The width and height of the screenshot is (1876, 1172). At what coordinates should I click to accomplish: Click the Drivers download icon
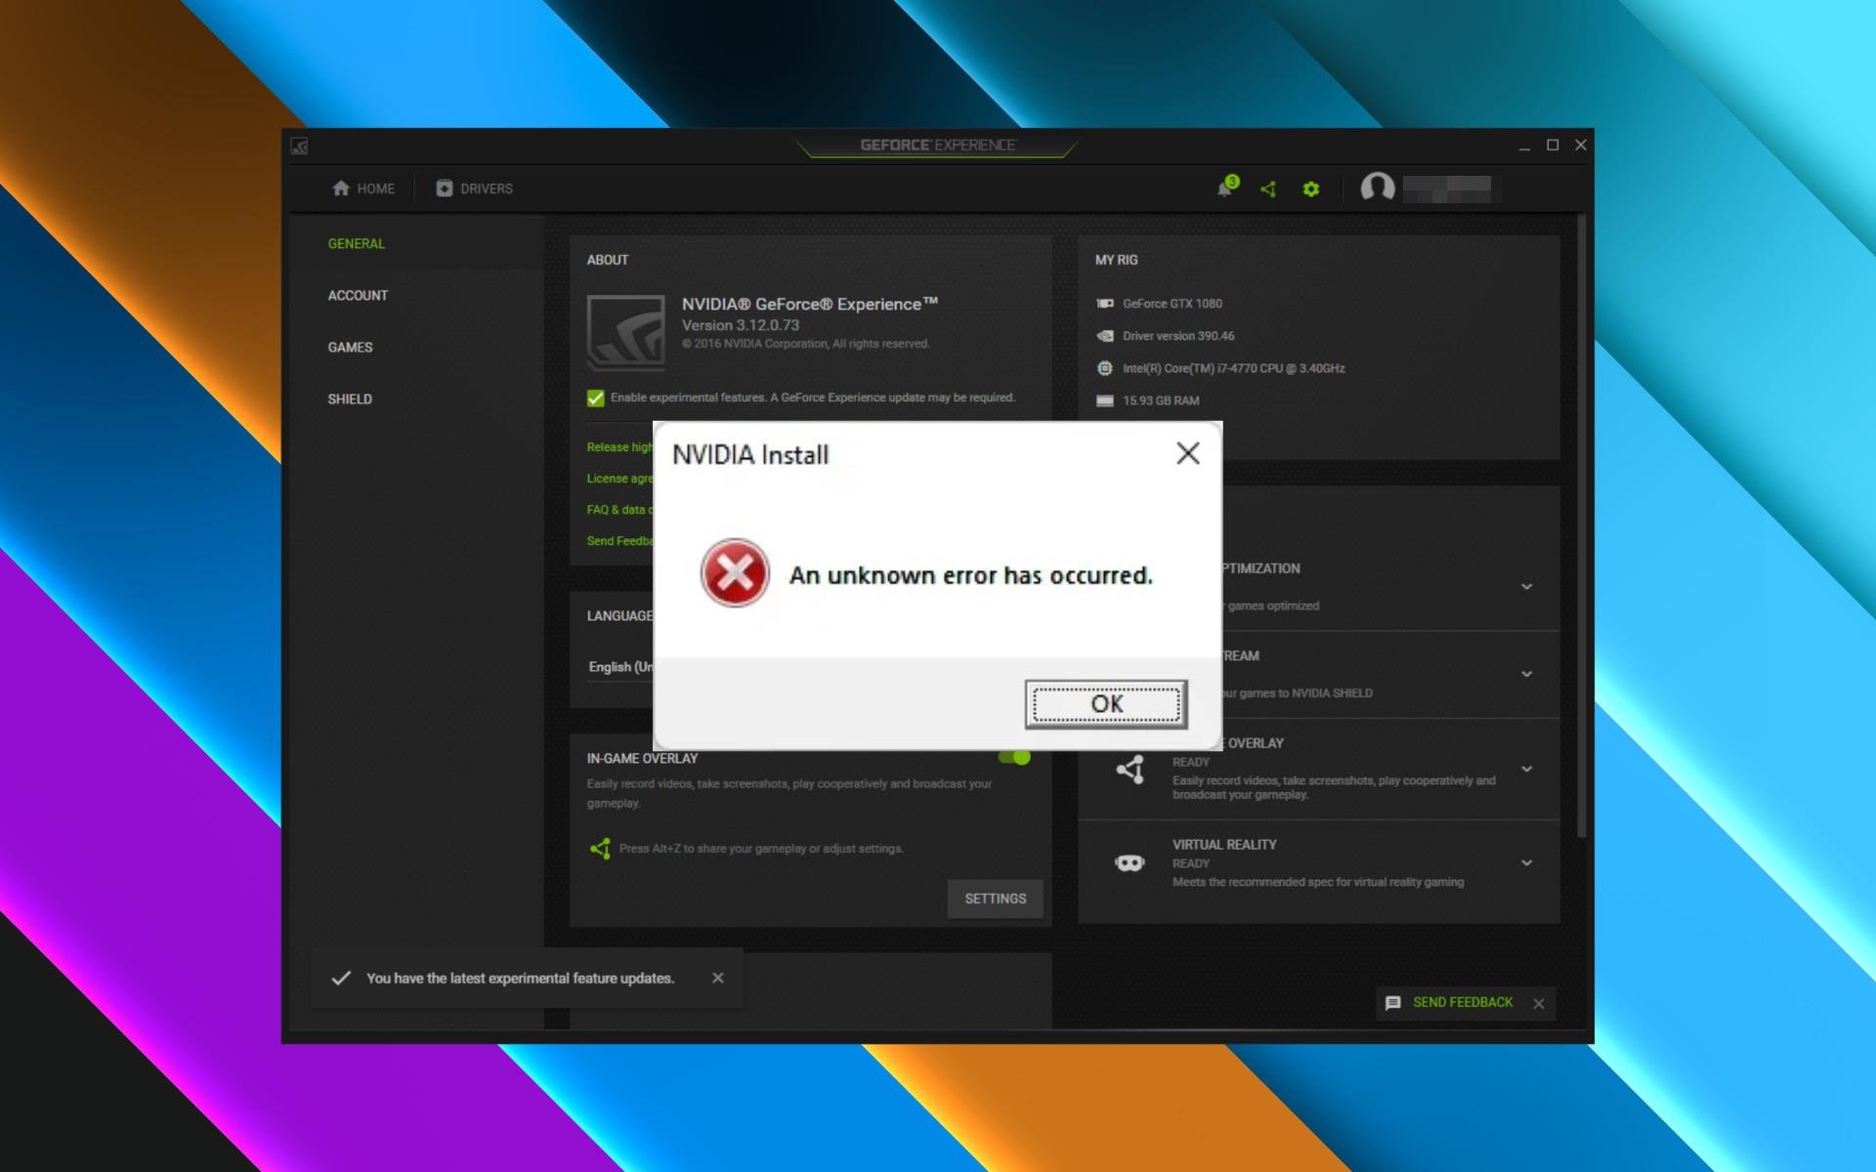pyautogui.click(x=445, y=188)
